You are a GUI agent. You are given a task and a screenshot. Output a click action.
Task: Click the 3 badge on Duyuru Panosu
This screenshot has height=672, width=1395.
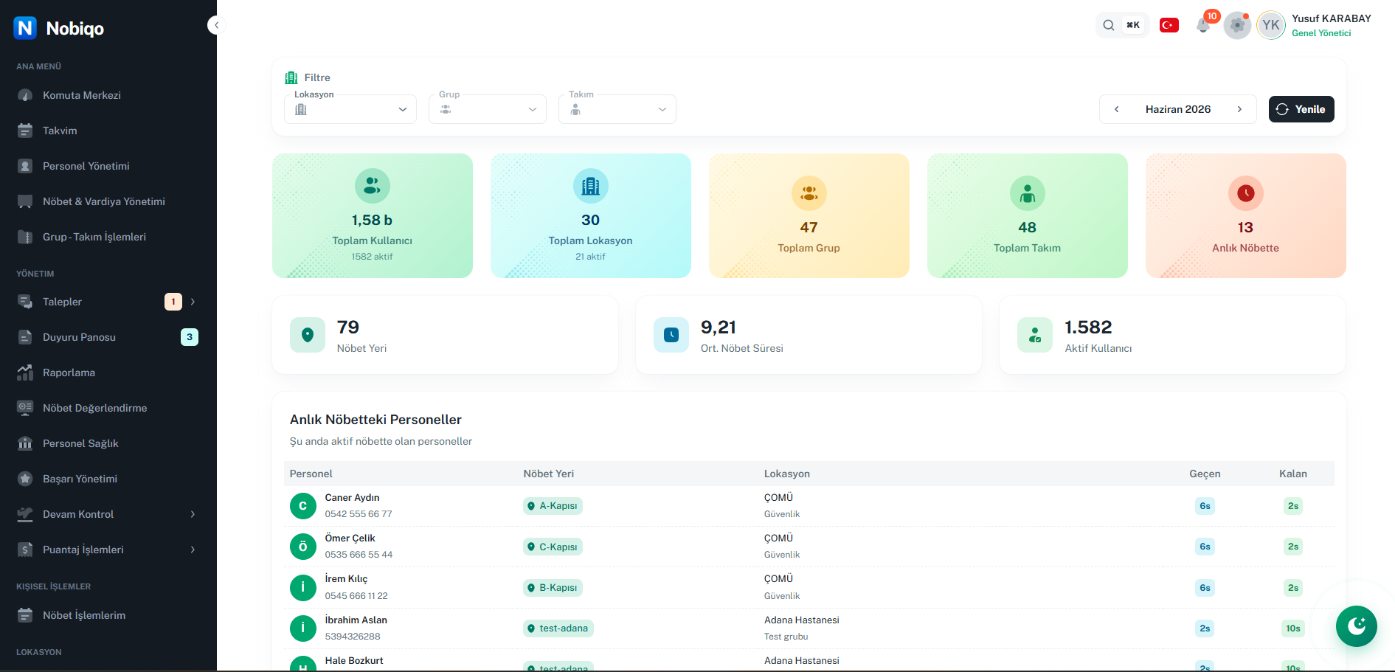coord(190,337)
